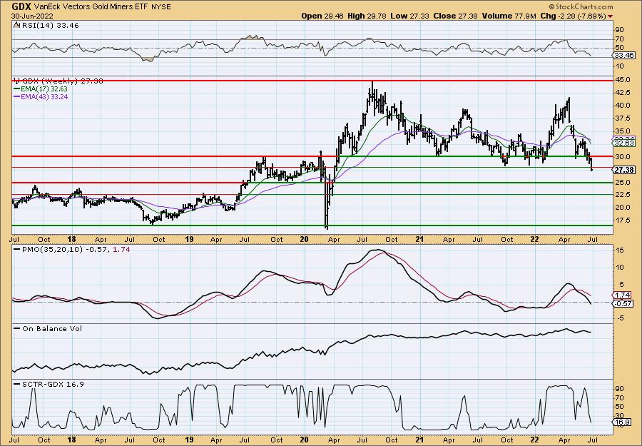Click the RSI(14) 33.46 indicator label
This screenshot has width=642, height=446.
point(49,26)
